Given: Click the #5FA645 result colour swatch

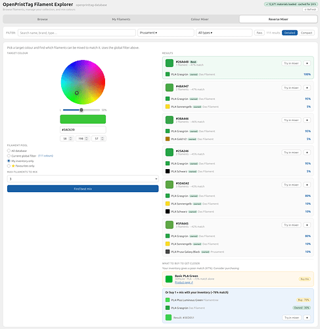Looking at the screenshot, I should 170,225.
